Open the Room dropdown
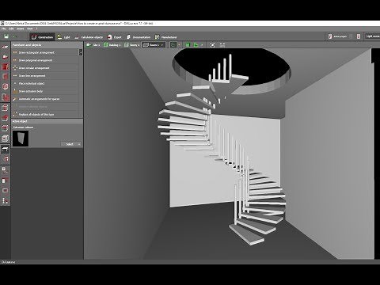 tap(153, 45)
